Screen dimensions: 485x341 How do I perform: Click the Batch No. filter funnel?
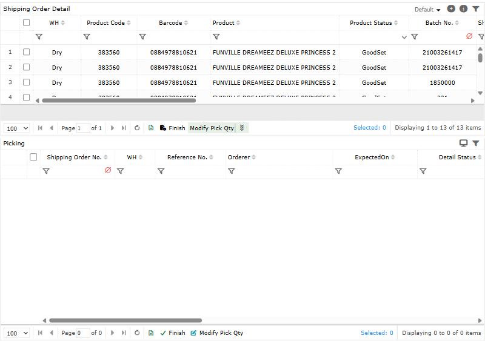pyautogui.click(x=415, y=37)
